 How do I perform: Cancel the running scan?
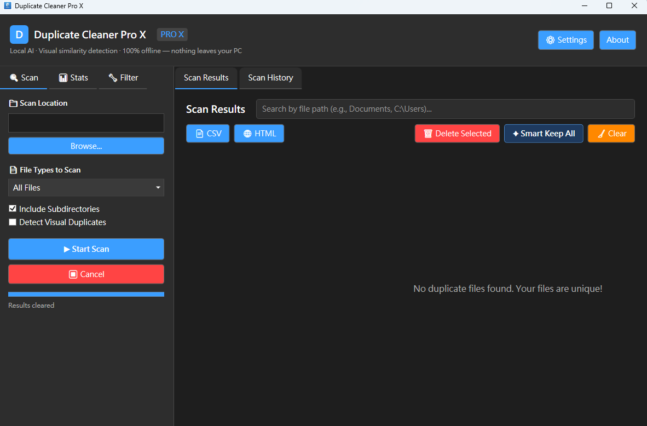[x=86, y=274]
